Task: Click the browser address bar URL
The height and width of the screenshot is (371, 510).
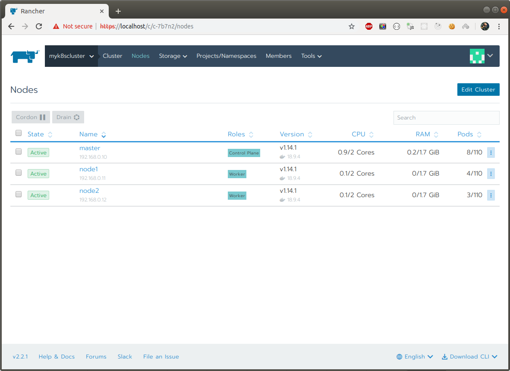Action: [x=147, y=26]
